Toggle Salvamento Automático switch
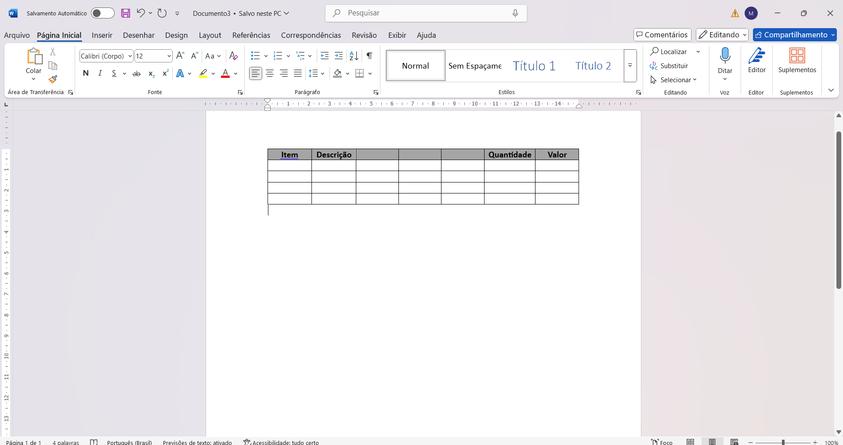The image size is (843, 445). coord(103,13)
